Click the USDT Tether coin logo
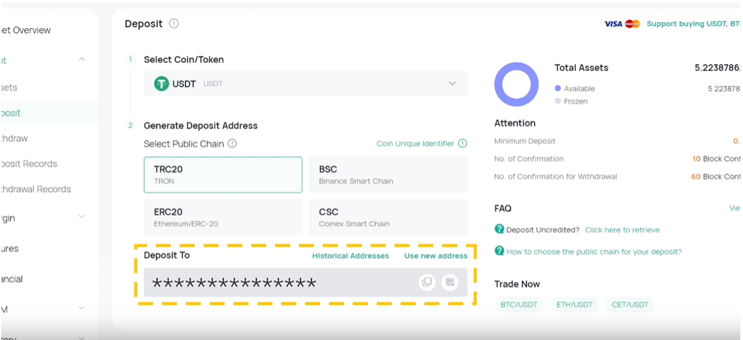 (161, 84)
